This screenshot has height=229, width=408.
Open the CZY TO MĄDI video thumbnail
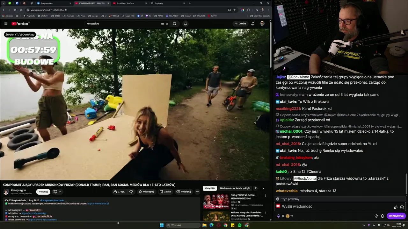[216, 201]
